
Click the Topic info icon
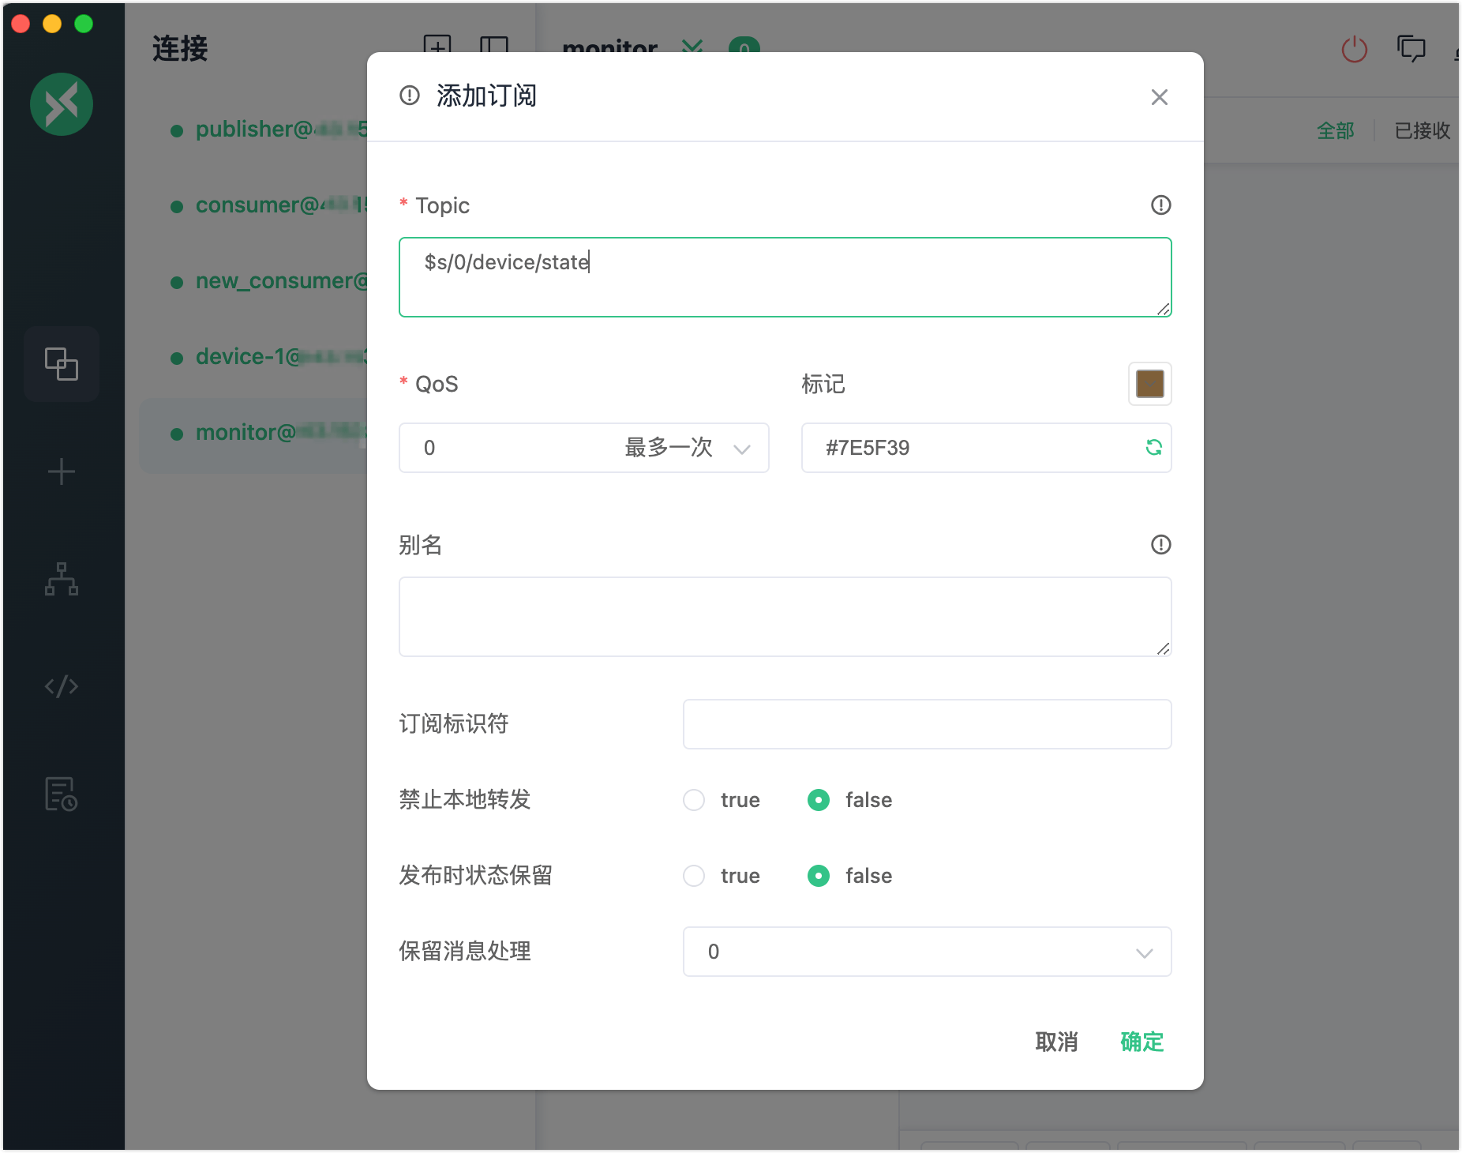[x=1160, y=205]
